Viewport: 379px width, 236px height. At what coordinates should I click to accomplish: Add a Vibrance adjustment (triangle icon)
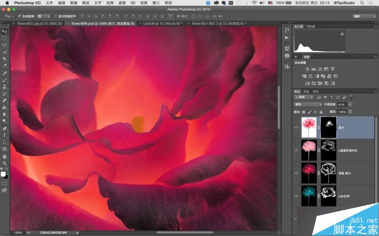pyautogui.click(x=333, y=69)
